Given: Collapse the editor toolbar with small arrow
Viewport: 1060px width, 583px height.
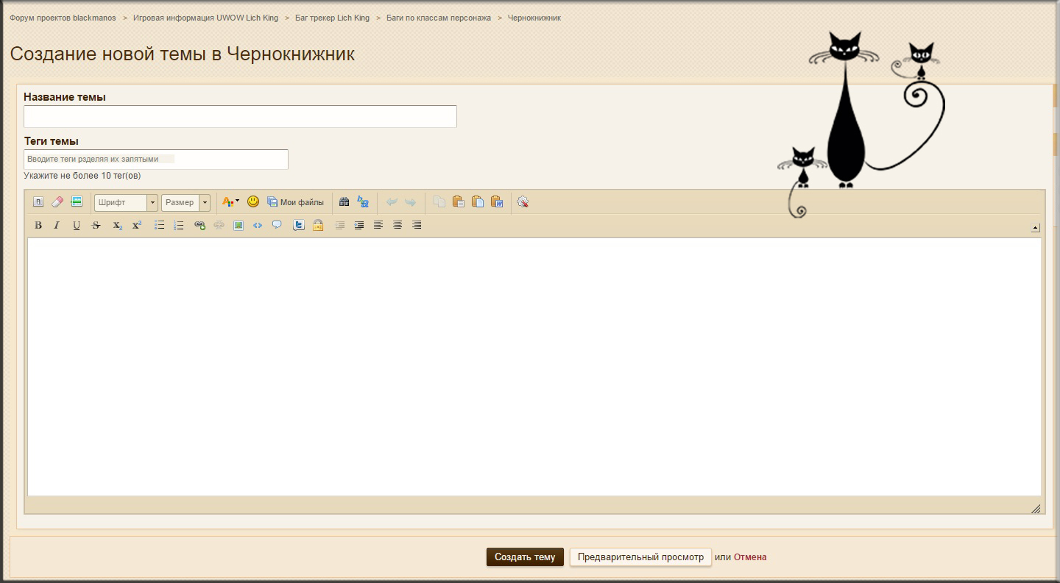Looking at the screenshot, I should [x=1036, y=228].
